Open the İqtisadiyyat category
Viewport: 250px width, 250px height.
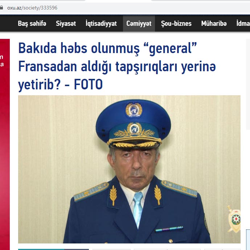[x=101, y=24]
